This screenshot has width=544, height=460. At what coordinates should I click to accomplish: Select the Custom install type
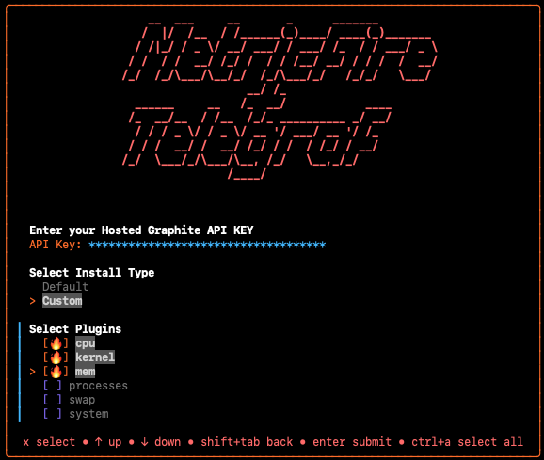(62, 301)
